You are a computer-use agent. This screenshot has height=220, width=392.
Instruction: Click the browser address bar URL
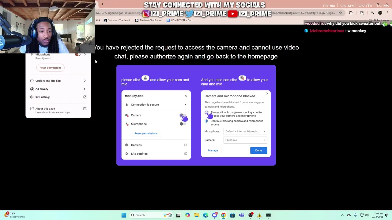tap(214, 13)
